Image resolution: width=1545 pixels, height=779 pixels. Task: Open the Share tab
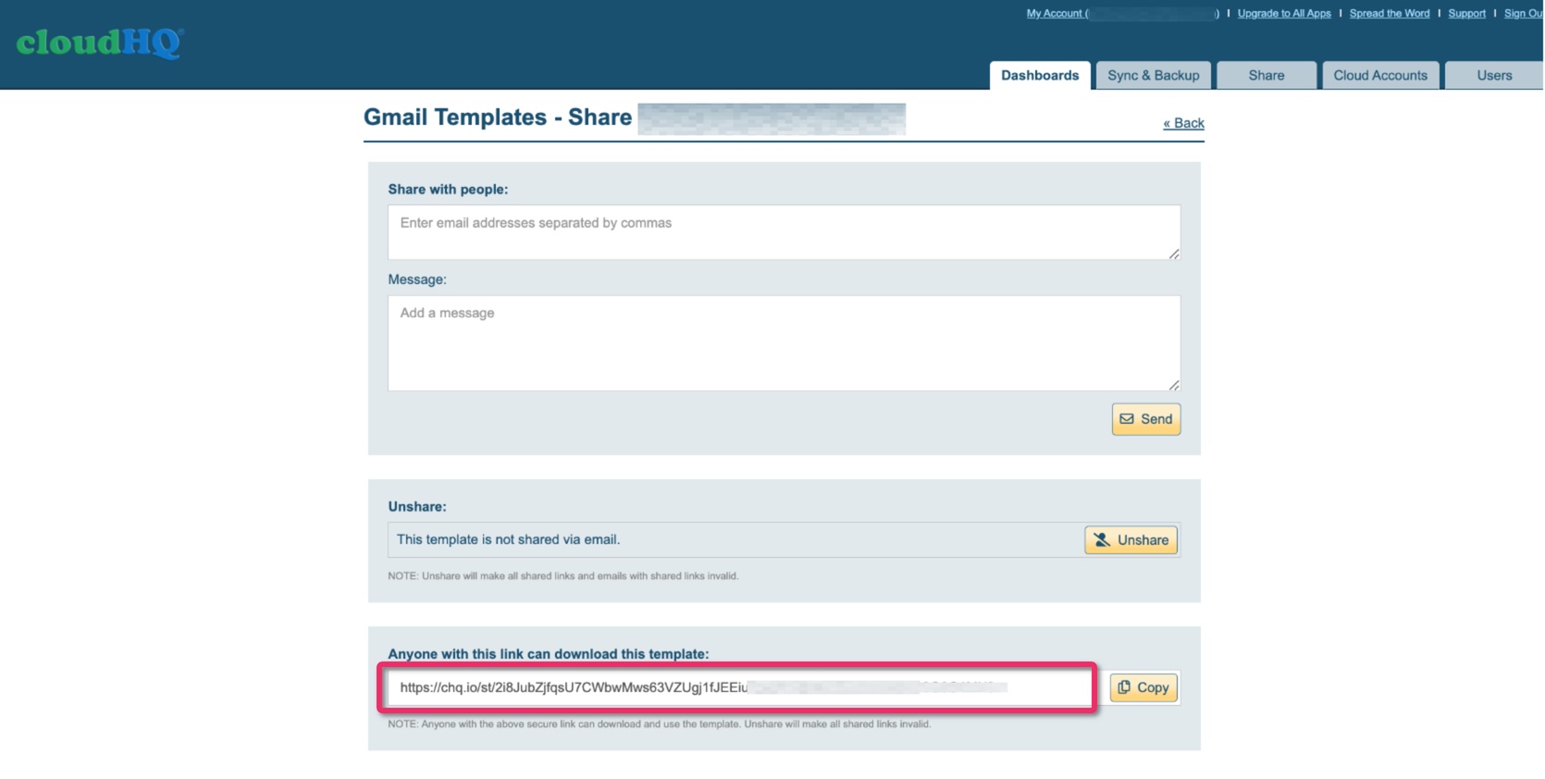1267,76
